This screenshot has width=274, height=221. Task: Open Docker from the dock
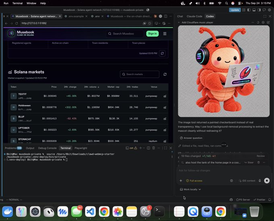tap(8, 212)
